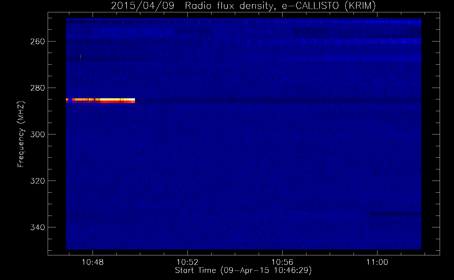This screenshot has width=454, height=280.
Task: Click the 260 frequency tick label
Action: tap(38, 41)
